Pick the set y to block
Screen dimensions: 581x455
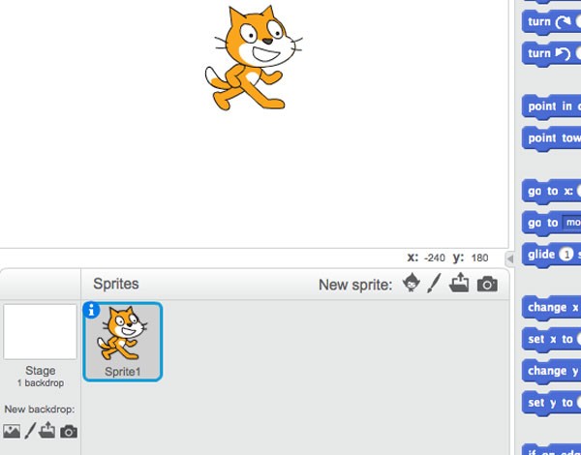551,403
